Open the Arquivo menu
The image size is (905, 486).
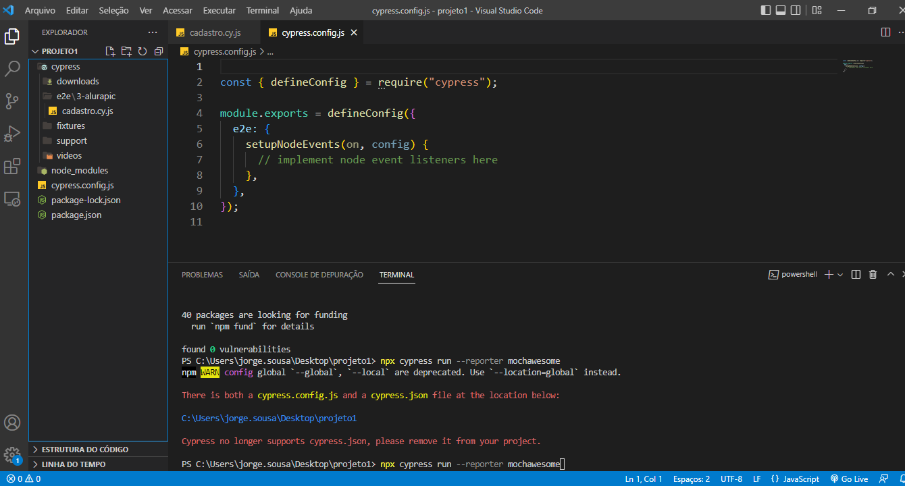pos(40,10)
